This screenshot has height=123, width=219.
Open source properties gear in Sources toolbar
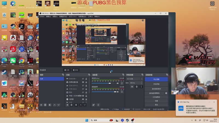tap(76, 105)
